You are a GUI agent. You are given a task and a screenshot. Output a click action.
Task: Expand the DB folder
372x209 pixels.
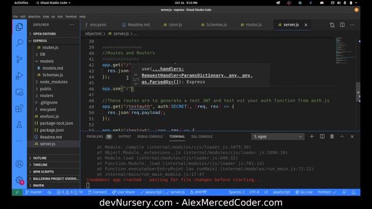point(53,54)
